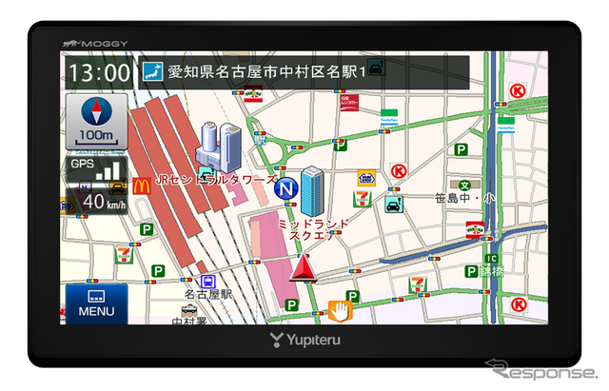Select the ミッドランドスクエア label

[x=314, y=230]
